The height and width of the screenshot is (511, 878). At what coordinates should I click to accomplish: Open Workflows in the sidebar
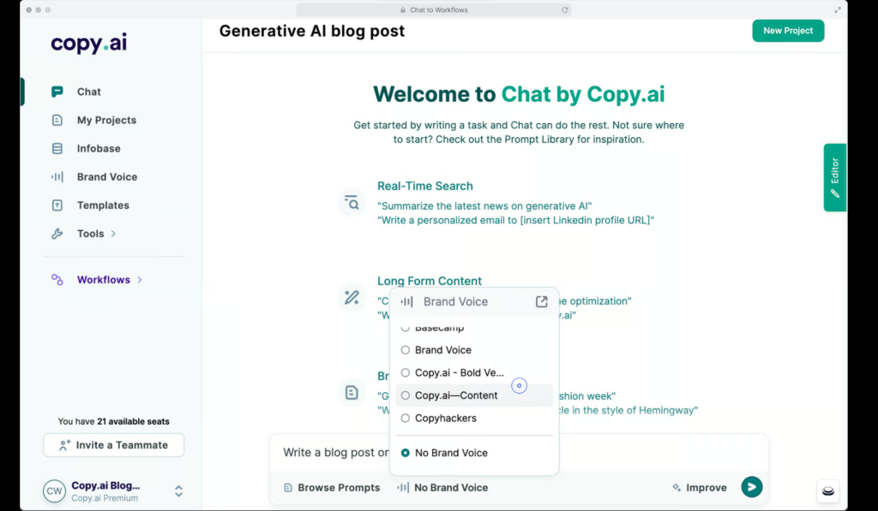click(x=104, y=280)
